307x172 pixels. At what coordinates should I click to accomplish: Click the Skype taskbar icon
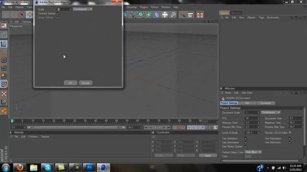(x=47, y=167)
